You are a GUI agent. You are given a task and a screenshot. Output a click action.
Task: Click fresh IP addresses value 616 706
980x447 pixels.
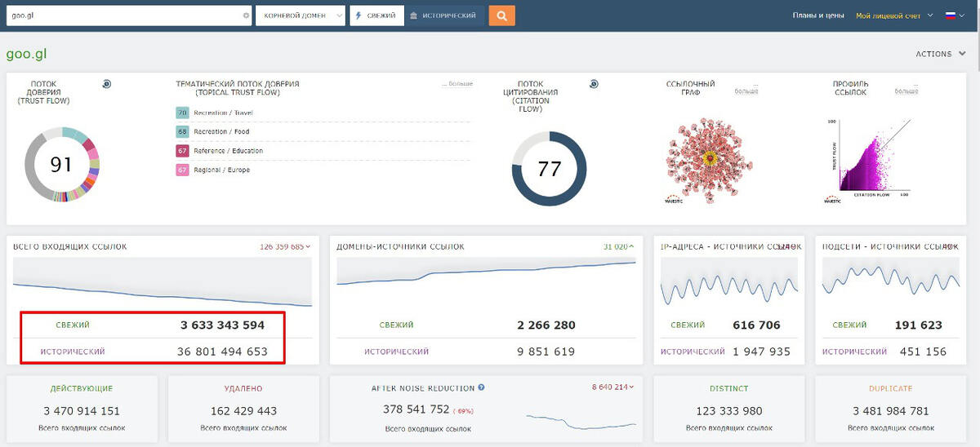(x=757, y=325)
